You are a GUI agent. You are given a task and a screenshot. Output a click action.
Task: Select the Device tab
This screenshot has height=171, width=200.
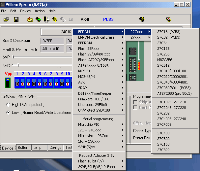click(8, 148)
